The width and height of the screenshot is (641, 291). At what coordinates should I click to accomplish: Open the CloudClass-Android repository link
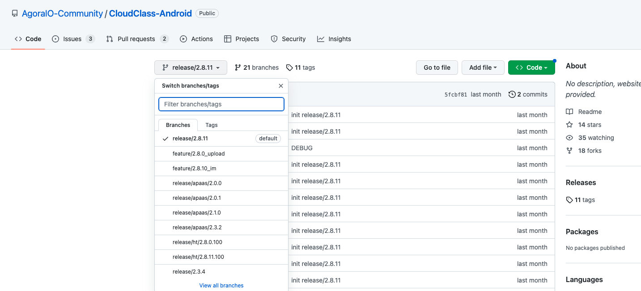[150, 13]
